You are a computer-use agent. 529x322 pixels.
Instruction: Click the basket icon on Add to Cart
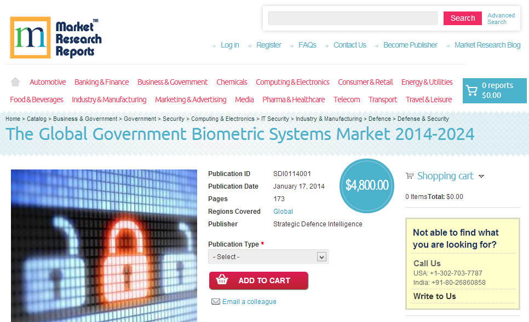pyautogui.click(x=222, y=279)
